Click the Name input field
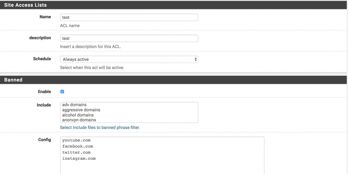This screenshot has width=348, height=174. click(129, 17)
